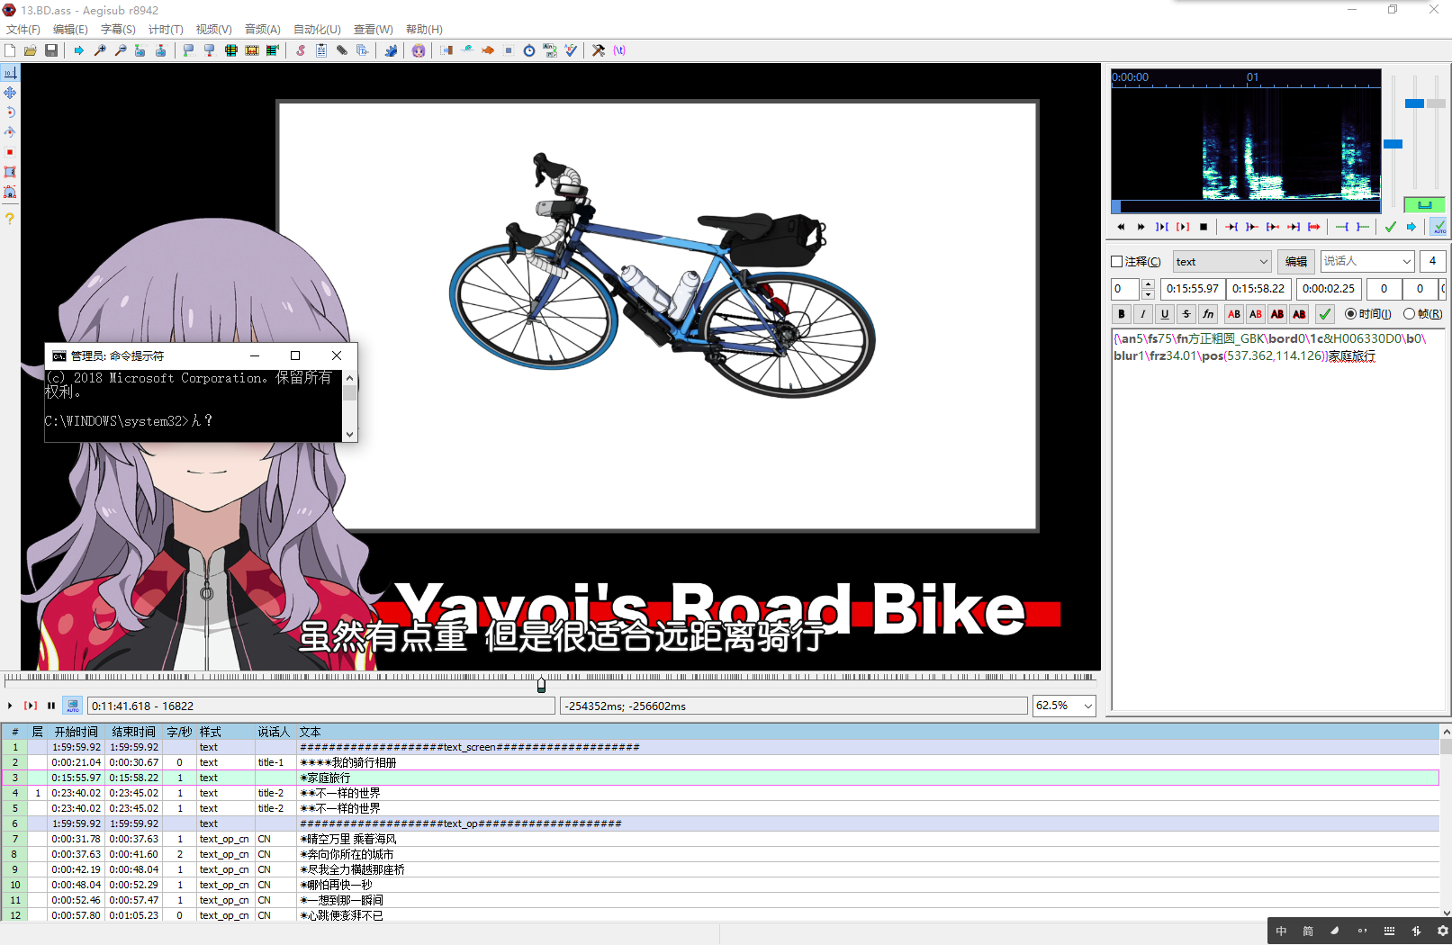Increase layer number with up stepper

pos(1148,283)
